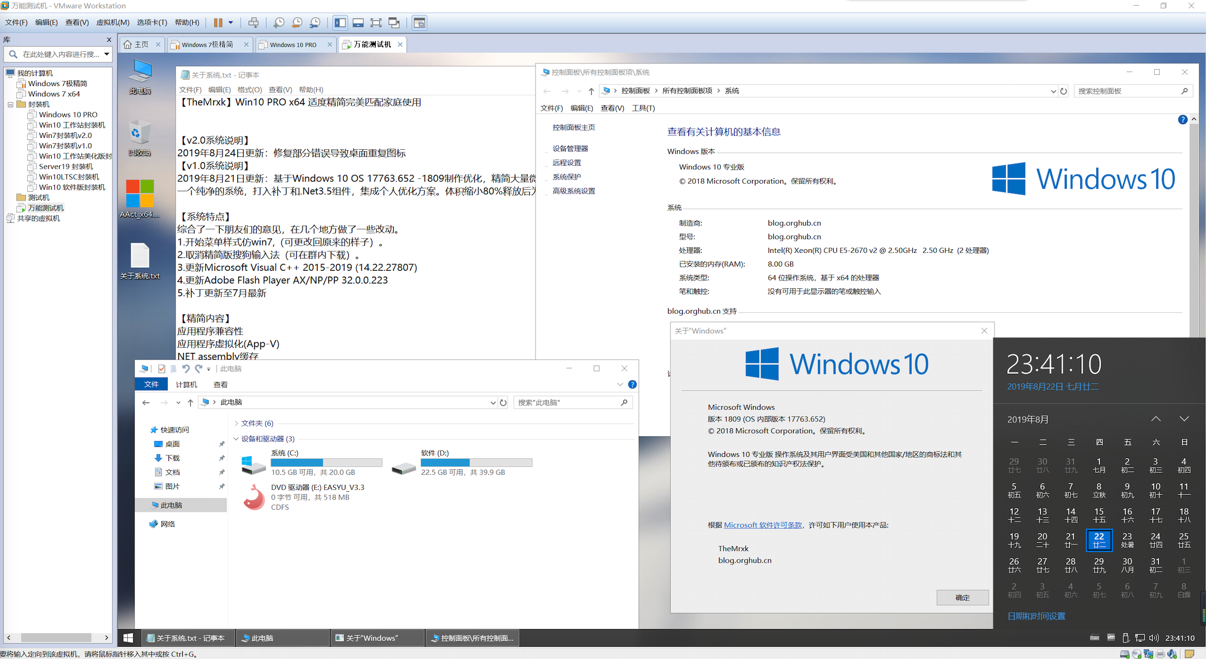The image size is (1206, 659).
Task: Expand the Explorer ribbon chevron
Action: tap(620, 385)
